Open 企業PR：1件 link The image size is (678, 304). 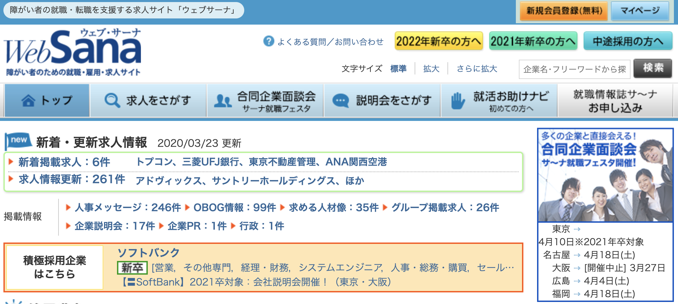coord(197,226)
